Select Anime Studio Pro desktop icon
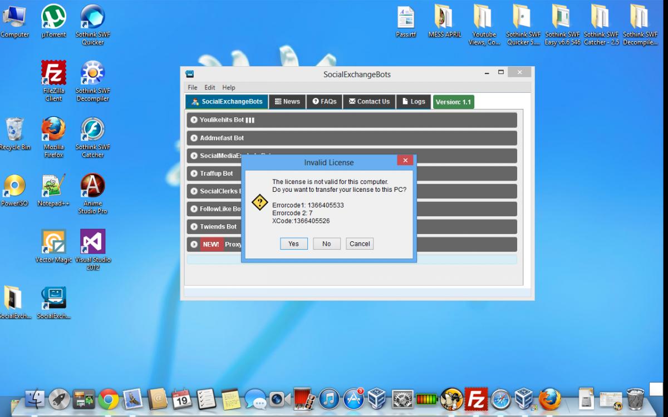This screenshot has width=668, height=417. [x=93, y=194]
